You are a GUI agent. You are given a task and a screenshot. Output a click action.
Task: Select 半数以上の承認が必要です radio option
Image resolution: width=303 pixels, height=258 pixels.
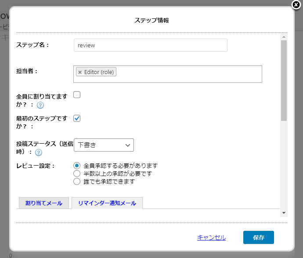click(77, 173)
